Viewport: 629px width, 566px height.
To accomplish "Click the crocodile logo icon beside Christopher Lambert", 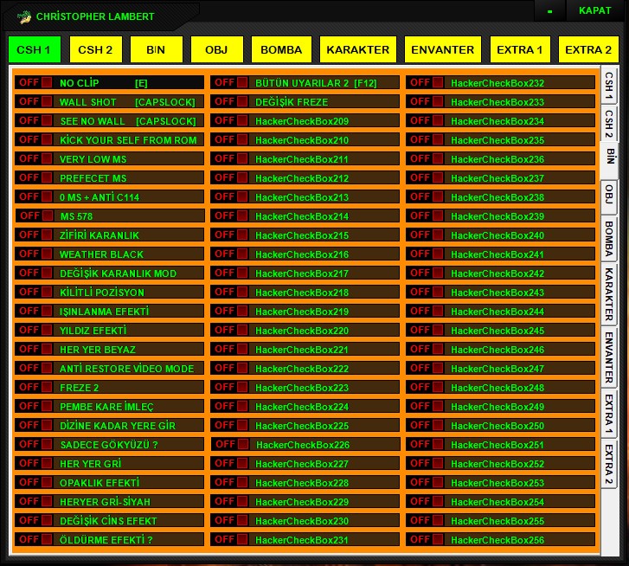I will click(x=24, y=16).
